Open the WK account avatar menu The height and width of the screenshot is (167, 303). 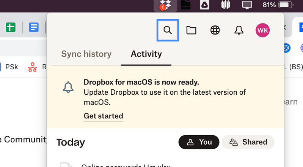(x=263, y=30)
